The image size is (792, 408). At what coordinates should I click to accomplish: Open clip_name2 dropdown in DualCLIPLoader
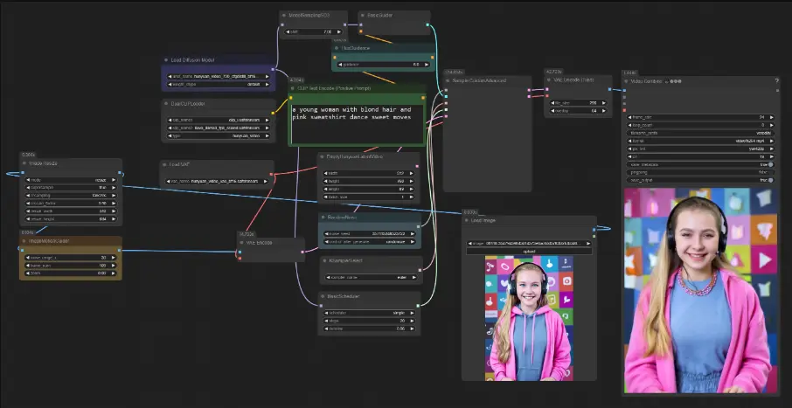tap(219, 128)
